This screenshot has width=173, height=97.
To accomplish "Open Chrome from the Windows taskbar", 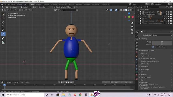I will tap(80, 95).
